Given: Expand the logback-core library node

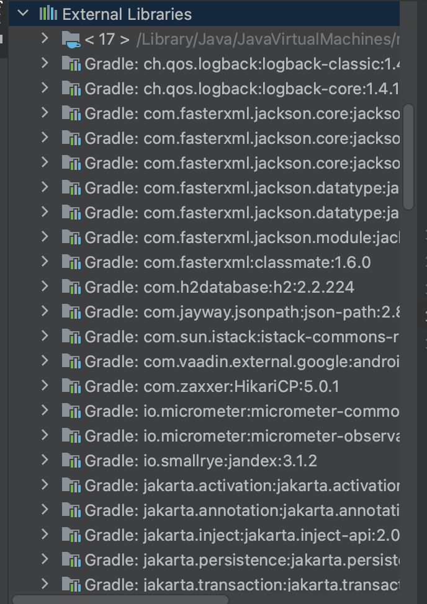Looking at the screenshot, I should pyautogui.click(x=45, y=87).
